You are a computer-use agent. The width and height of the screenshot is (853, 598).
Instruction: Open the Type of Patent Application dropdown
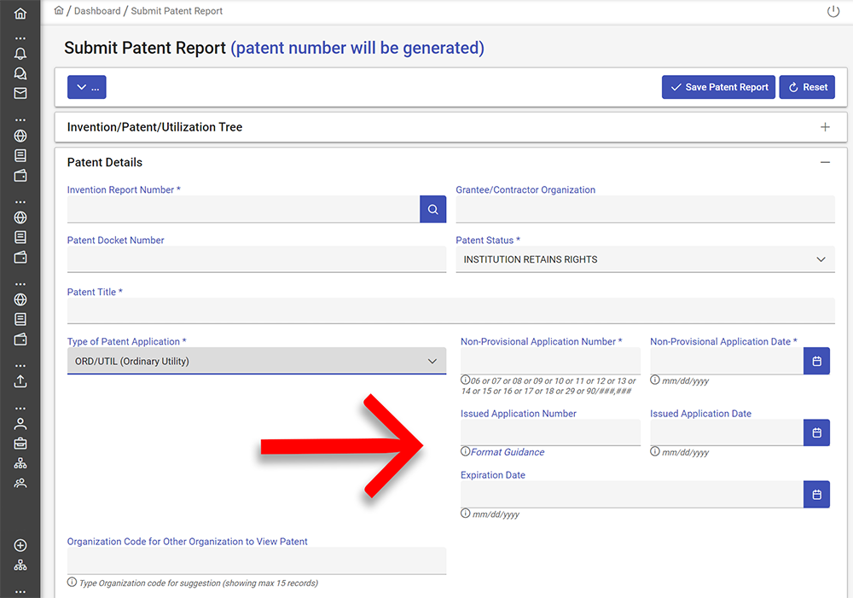[x=256, y=361]
